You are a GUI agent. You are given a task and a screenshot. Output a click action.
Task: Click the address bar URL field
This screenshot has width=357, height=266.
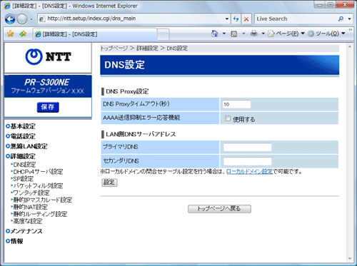click(134, 19)
